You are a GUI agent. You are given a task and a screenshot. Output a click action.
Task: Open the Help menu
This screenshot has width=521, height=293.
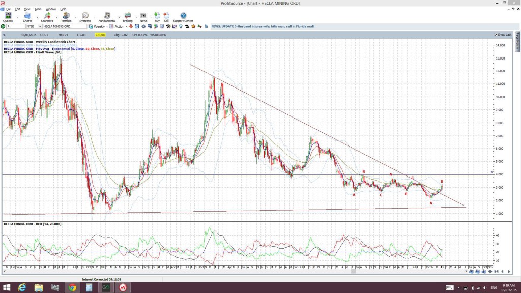pos(63,9)
